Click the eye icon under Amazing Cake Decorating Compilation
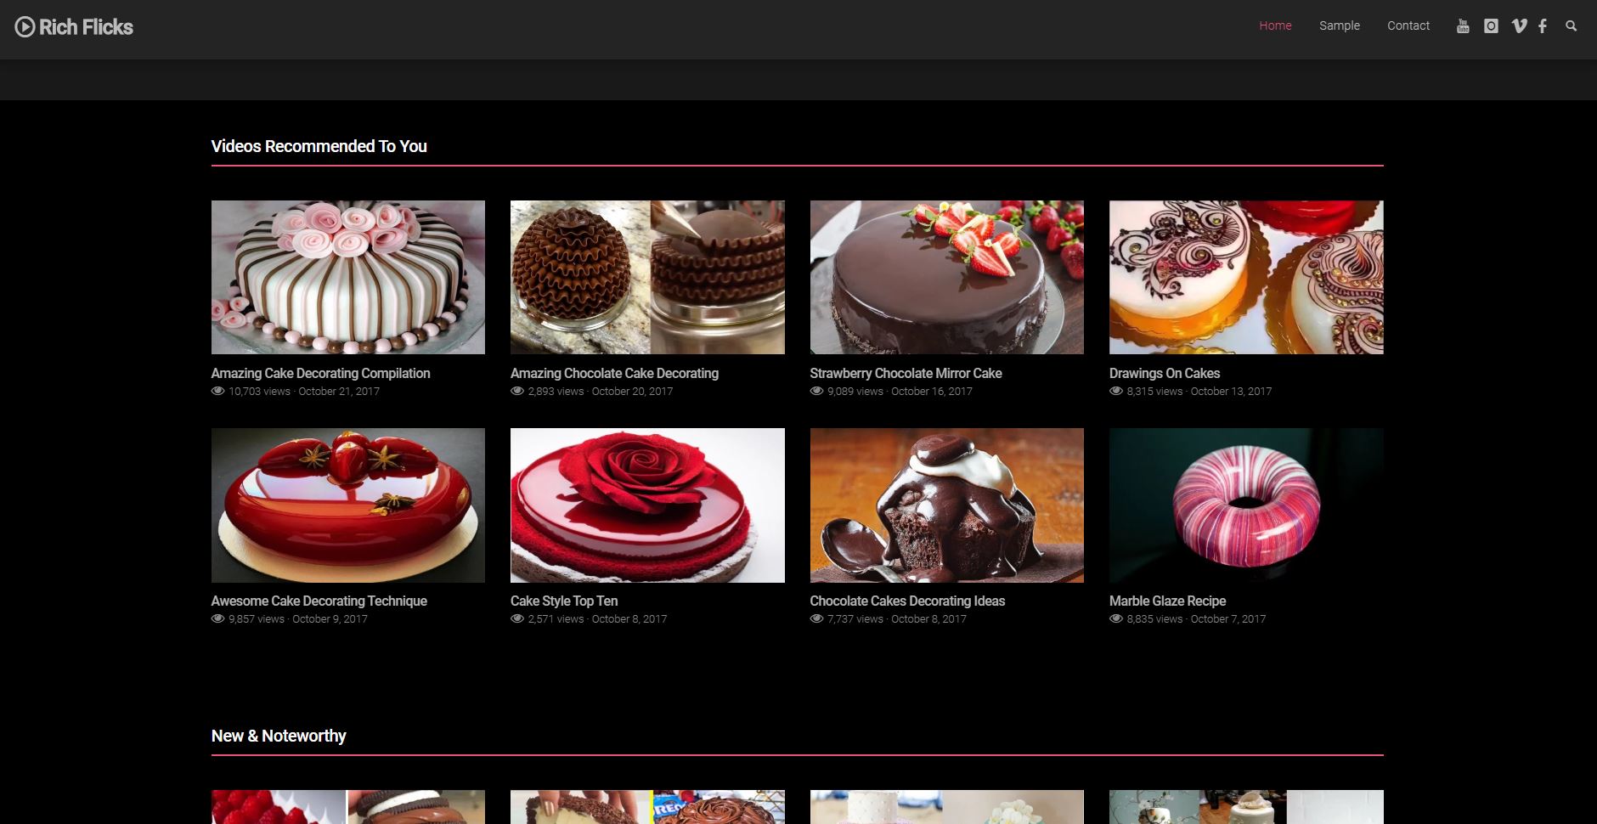This screenshot has height=824, width=1597. coord(218,392)
